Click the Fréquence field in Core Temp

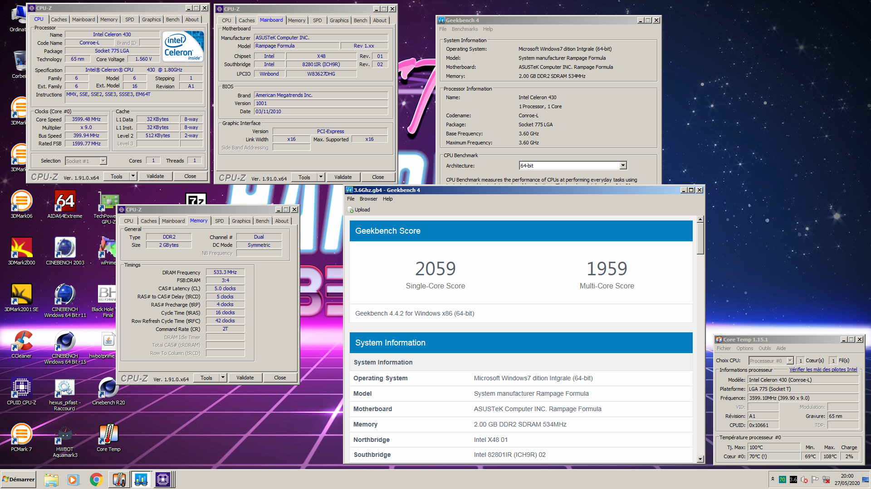coord(803,398)
